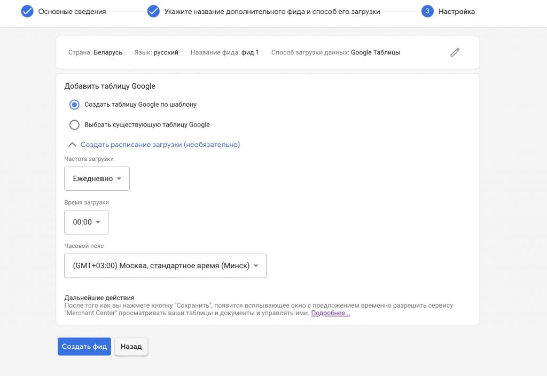
Task: Click the Часовой пояс label
Action: [84, 246]
